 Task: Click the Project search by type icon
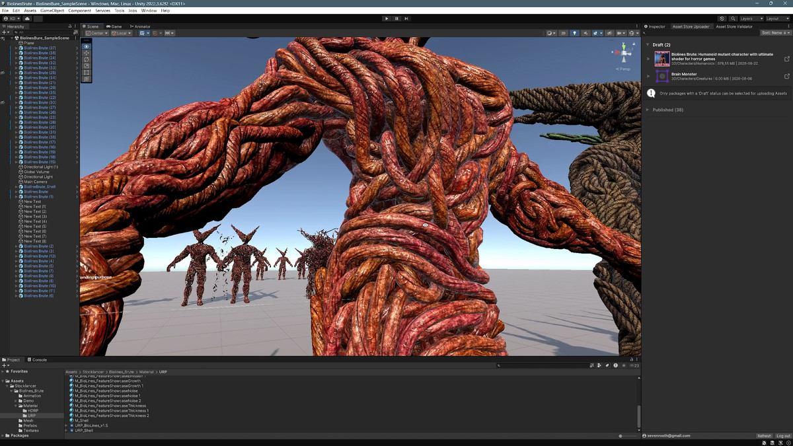click(x=599, y=365)
